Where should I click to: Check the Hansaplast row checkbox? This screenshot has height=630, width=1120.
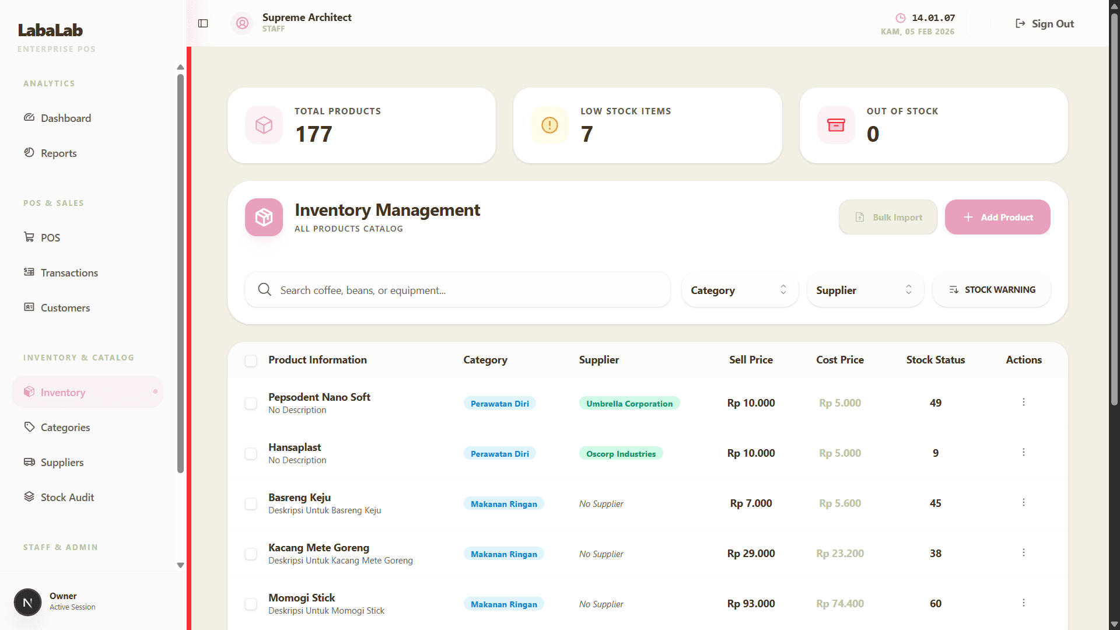point(251,454)
